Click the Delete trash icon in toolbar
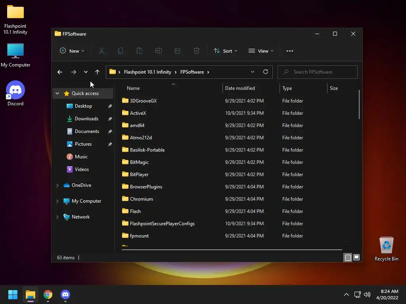This screenshot has height=304, width=406. [x=197, y=51]
